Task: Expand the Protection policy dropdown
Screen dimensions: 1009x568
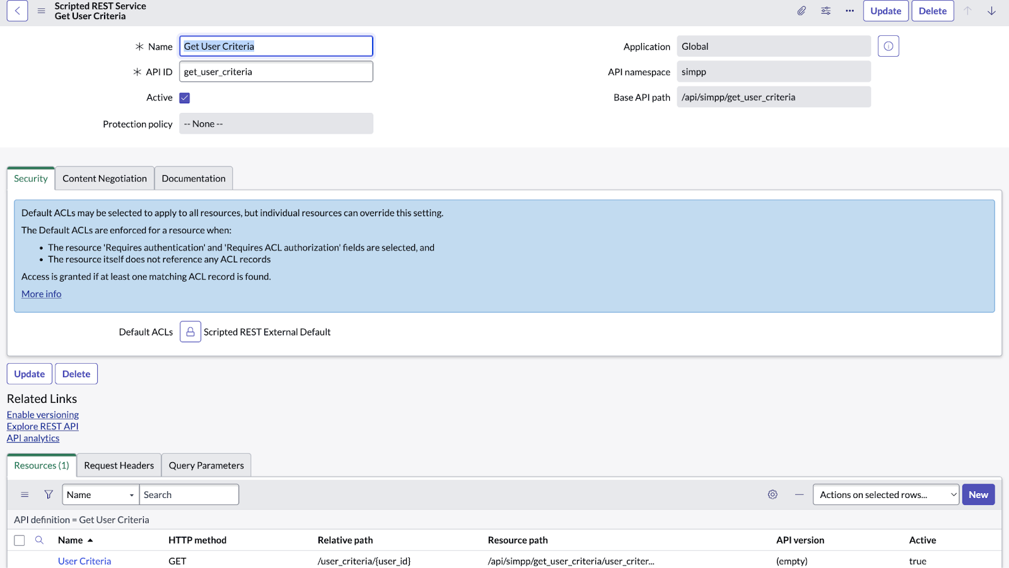Action: point(276,124)
